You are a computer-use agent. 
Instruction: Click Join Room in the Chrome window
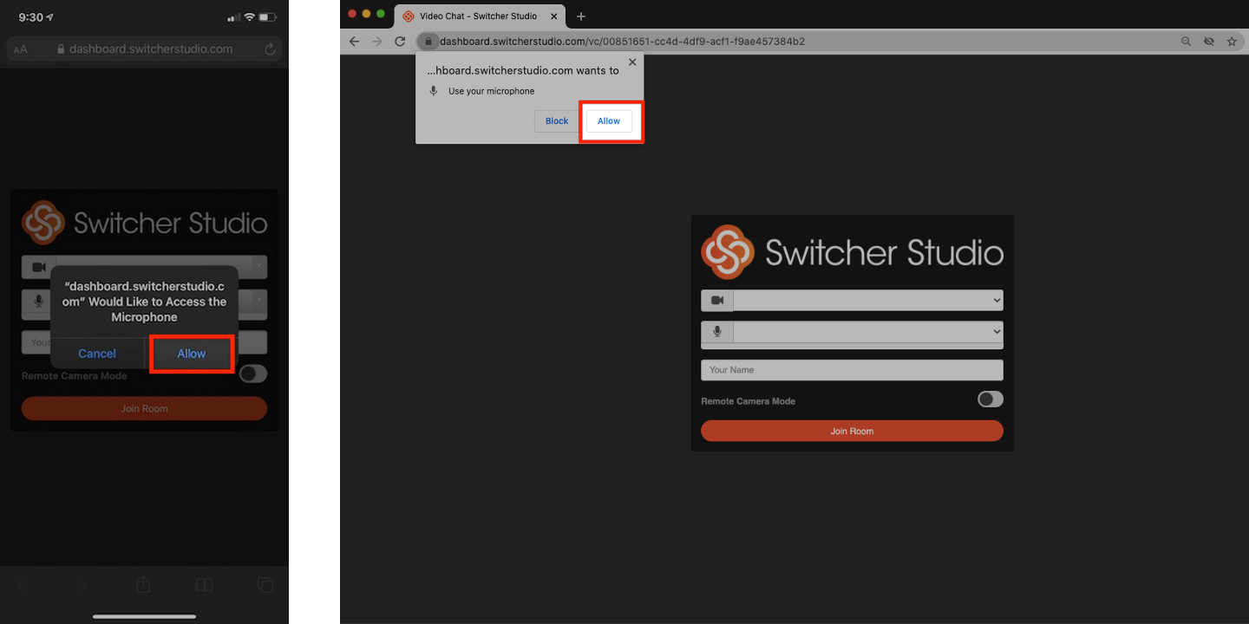tap(852, 431)
